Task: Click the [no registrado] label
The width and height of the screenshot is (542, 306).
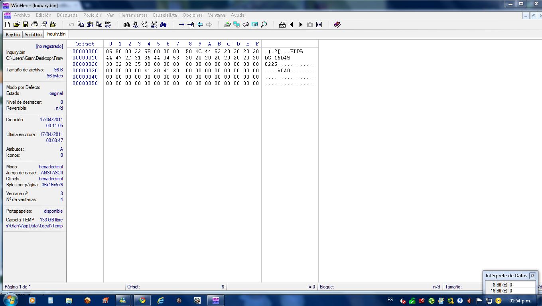Action: click(x=49, y=46)
